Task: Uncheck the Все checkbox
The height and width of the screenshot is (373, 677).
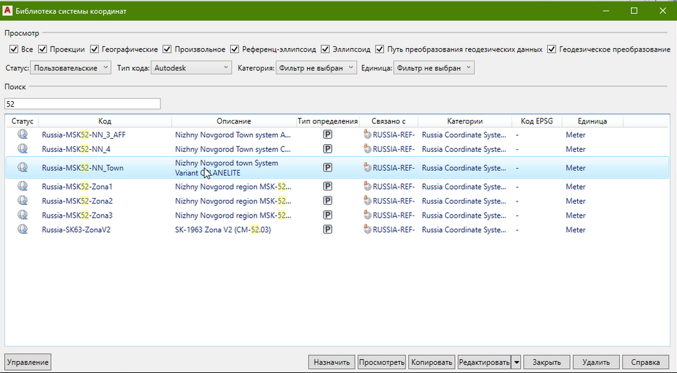Action: pos(13,50)
